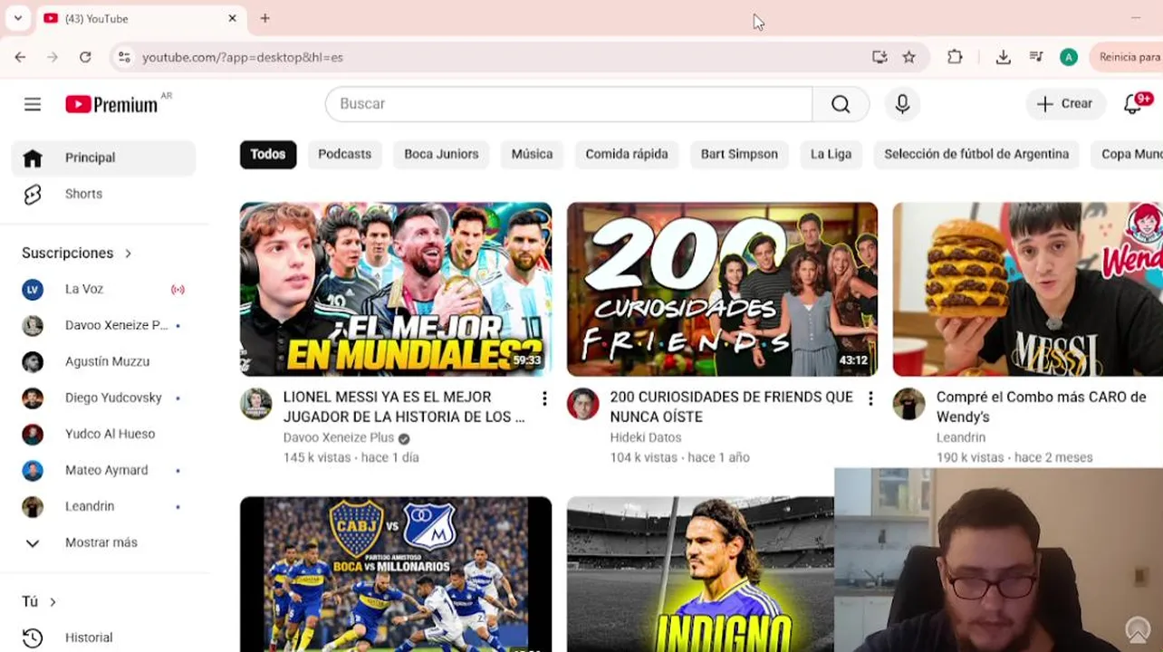Viewport: 1163px width, 652px height.
Task: Open media control icon in toolbar
Action: point(1036,57)
